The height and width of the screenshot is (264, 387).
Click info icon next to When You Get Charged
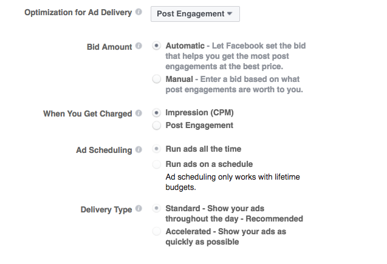[x=139, y=113]
